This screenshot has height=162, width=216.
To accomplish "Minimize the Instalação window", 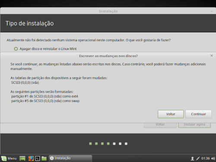I will tap(212, 11).
